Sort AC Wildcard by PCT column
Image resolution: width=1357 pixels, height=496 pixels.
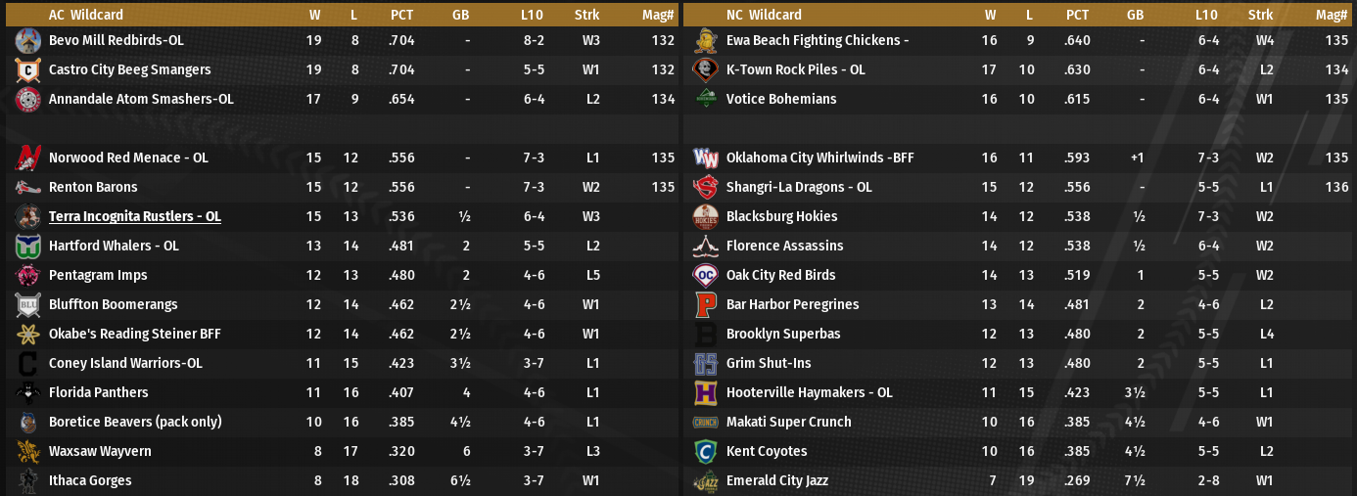pyautogui.click(x=401, y=15)
